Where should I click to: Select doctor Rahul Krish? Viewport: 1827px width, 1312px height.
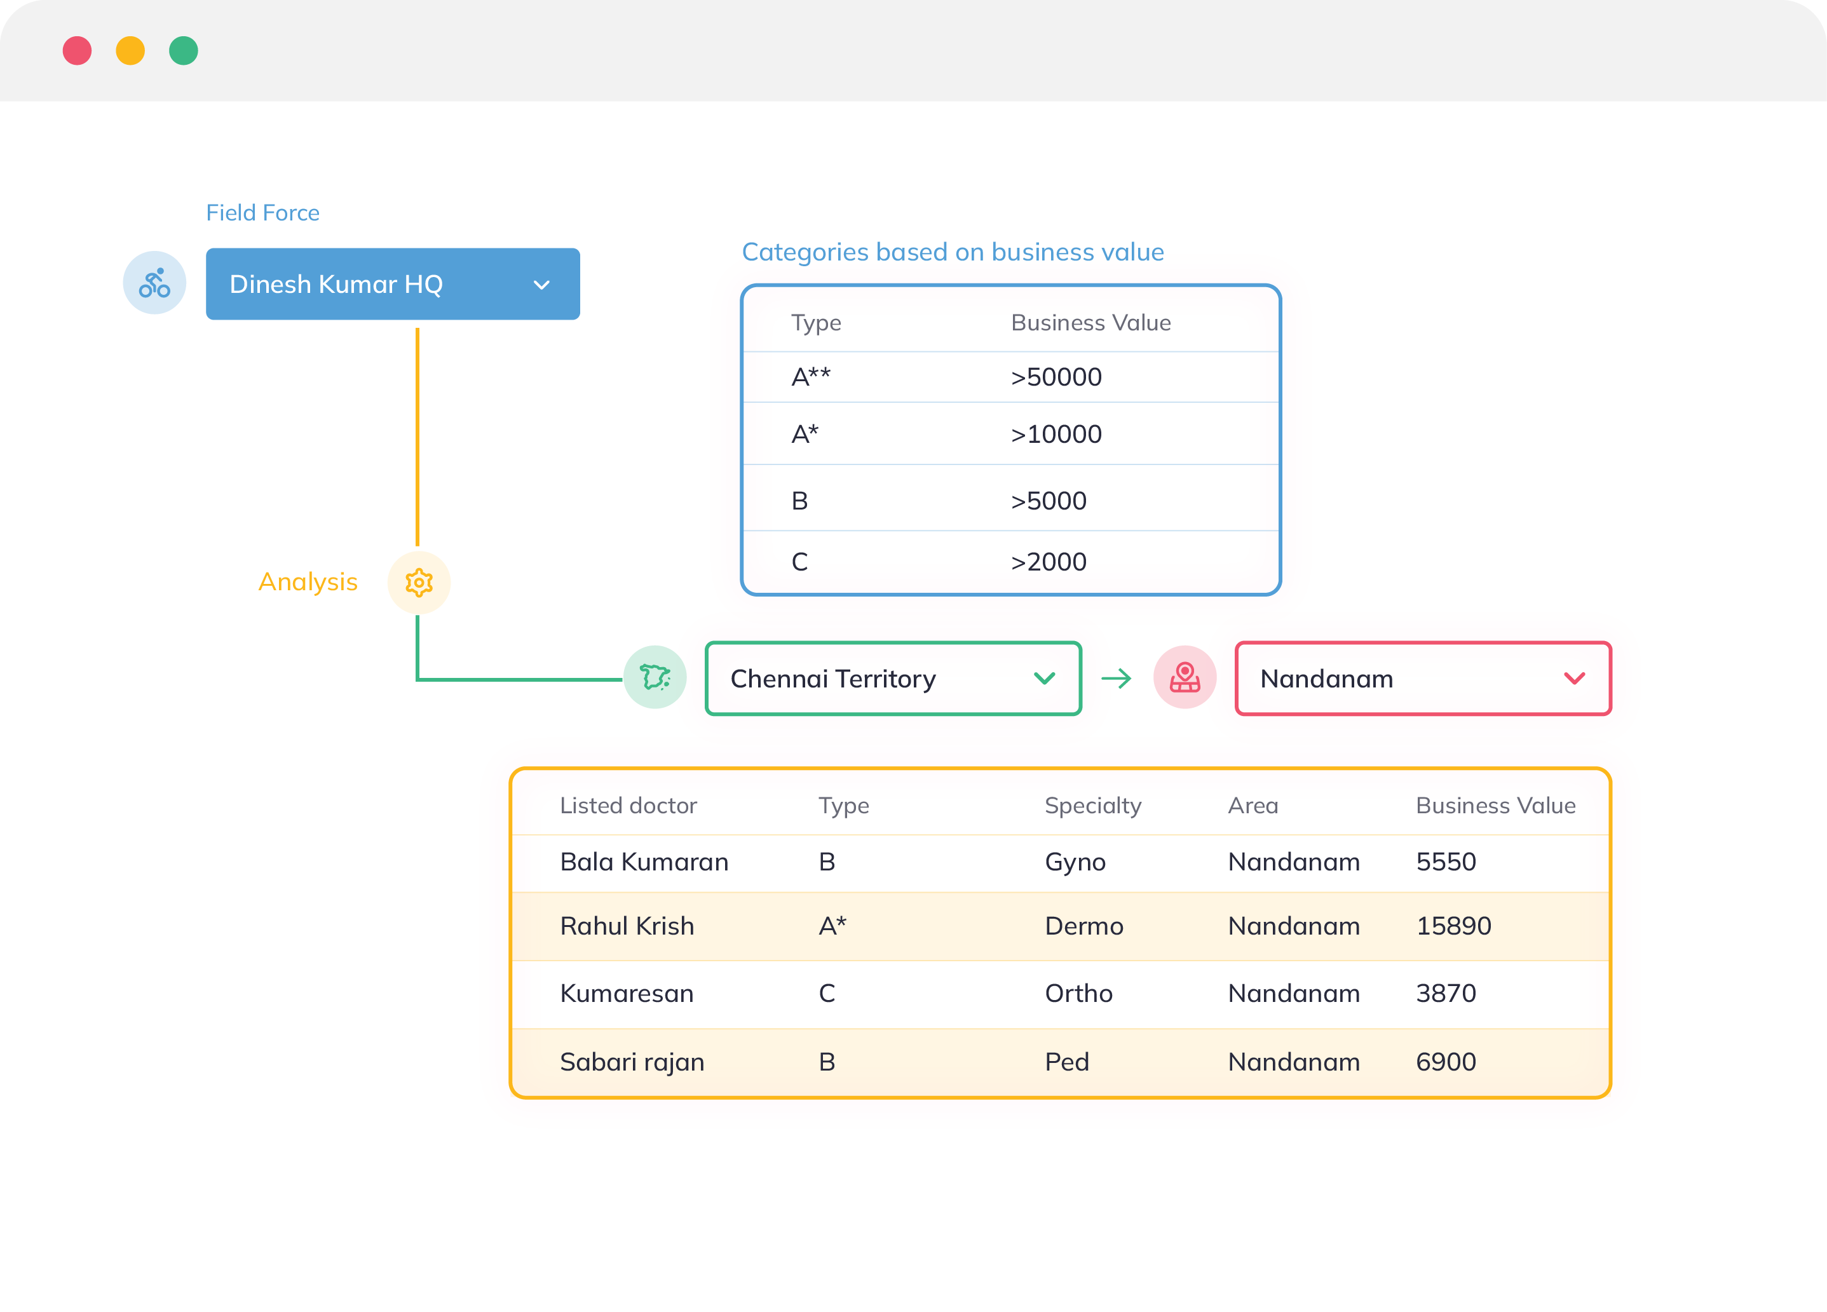[x=627, y=926]
